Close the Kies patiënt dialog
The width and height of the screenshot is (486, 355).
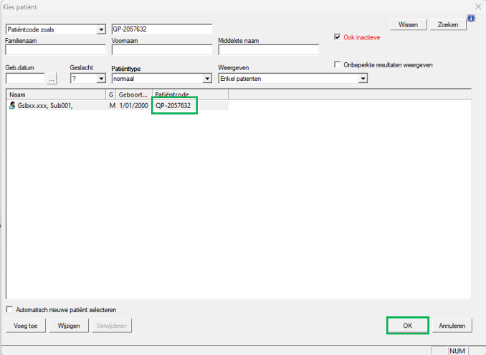click(478, 6)
